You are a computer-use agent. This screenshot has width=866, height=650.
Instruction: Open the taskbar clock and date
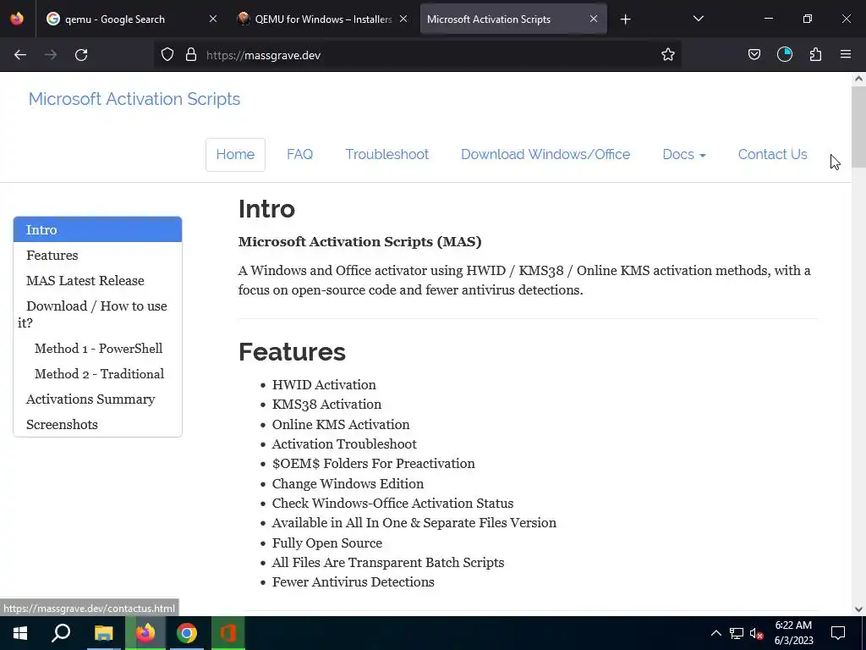coord(793,633)
